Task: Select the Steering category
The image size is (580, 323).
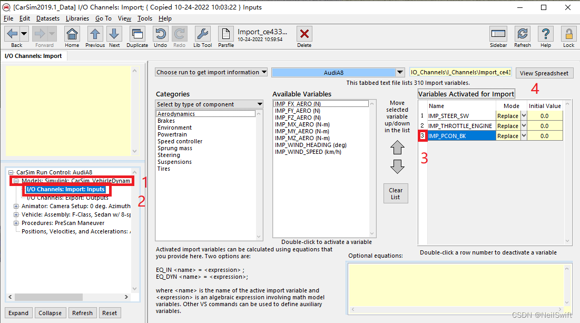Action: click(169, 155)
